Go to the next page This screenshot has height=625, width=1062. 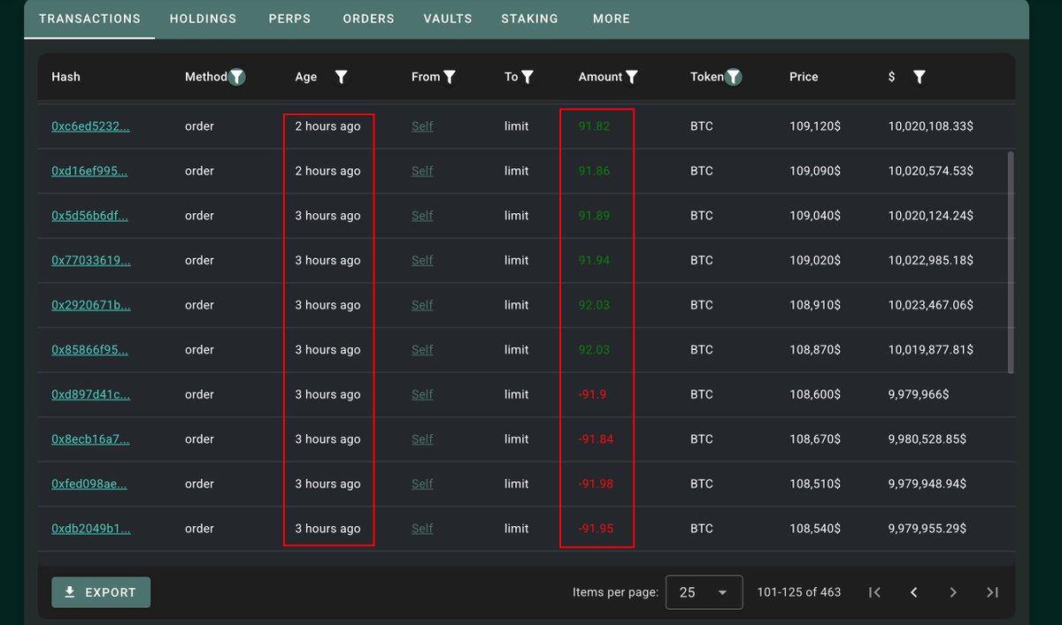point(953,592)
